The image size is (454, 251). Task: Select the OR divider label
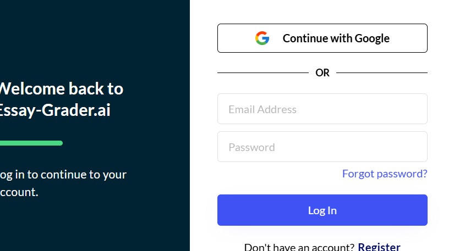point(322,72)
